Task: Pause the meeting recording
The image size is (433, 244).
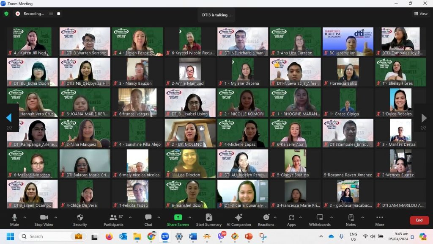Action: click(51, 14)
